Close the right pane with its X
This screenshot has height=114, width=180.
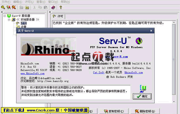point(50,12)
